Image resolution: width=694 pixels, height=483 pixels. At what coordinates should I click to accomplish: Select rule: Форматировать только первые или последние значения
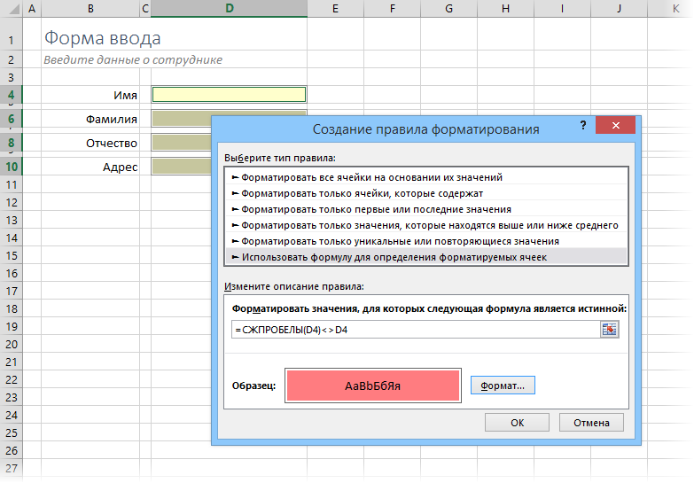426,209
